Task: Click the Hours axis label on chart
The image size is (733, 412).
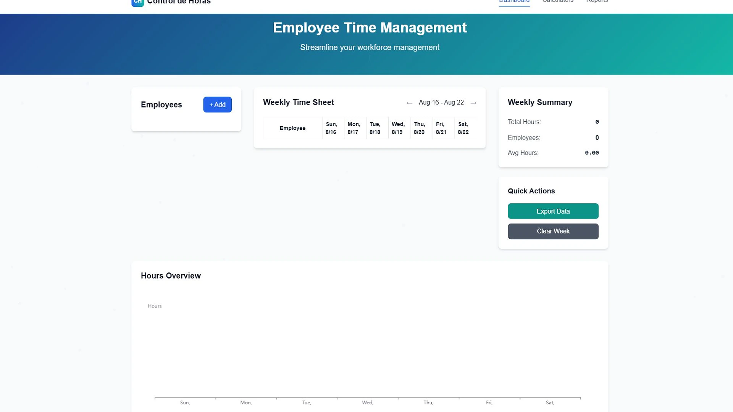Action: point(155,306)
